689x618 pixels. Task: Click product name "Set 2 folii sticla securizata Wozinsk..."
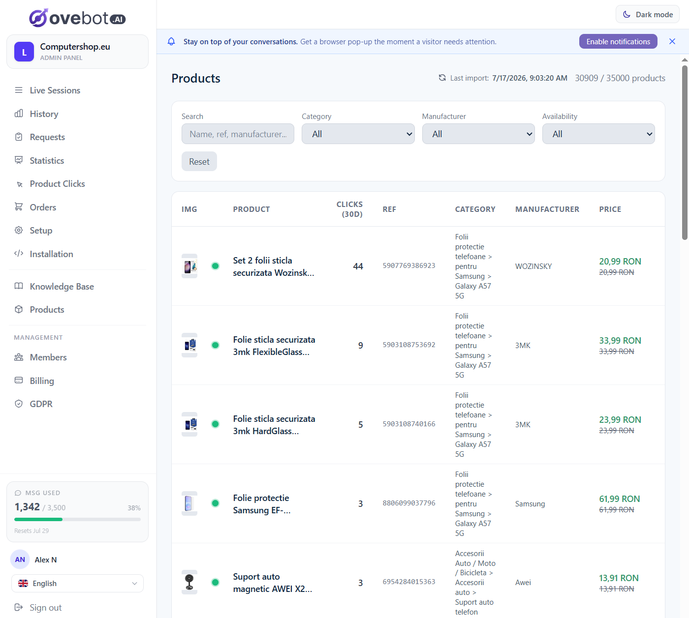tap(274, 266)
